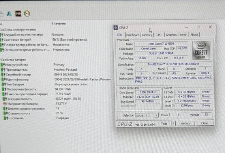Click the icon beside Производитель row
Viewport: 225px width, 153px height.
[3, 70]
